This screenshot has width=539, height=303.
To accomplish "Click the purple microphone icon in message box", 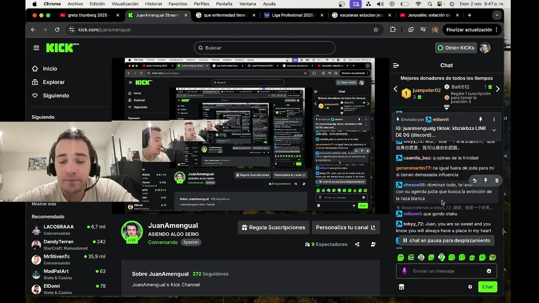I will (404, 271).
